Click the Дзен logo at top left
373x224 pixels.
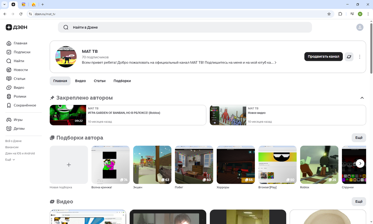pos(16,27)
